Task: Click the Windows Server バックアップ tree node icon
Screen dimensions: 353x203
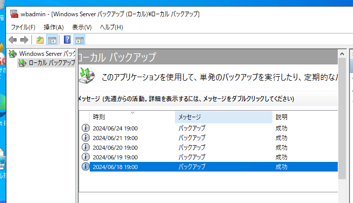Action: pos(13,54)
